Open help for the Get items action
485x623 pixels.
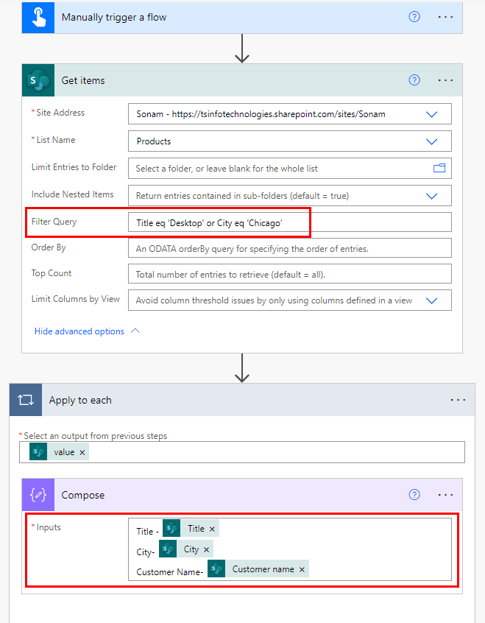414,80
